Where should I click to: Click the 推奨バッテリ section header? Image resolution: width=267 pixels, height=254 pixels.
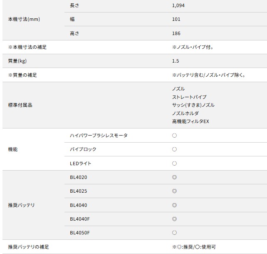click(21, 205)
